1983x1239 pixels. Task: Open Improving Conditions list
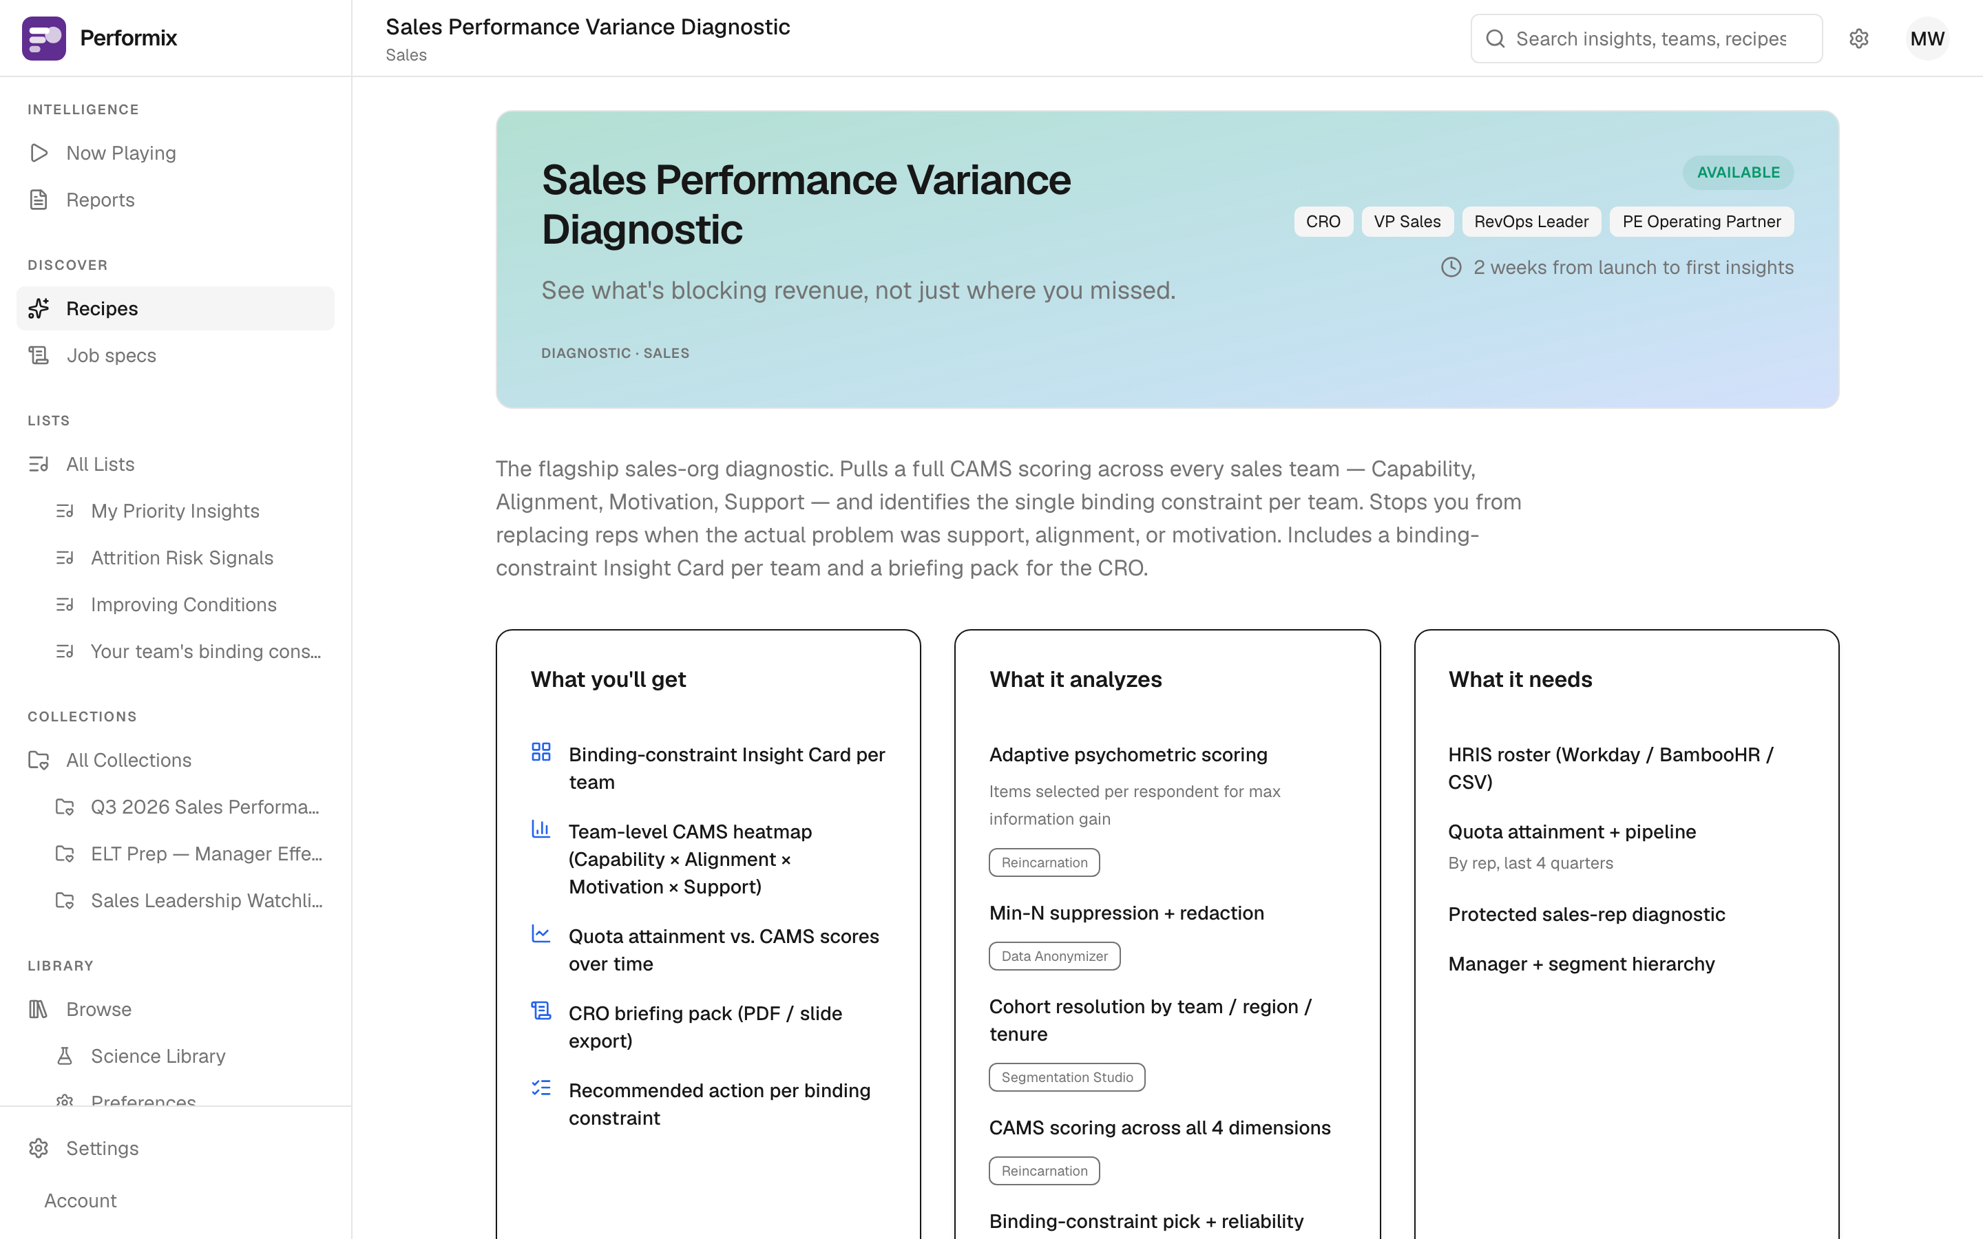point(189,604)
